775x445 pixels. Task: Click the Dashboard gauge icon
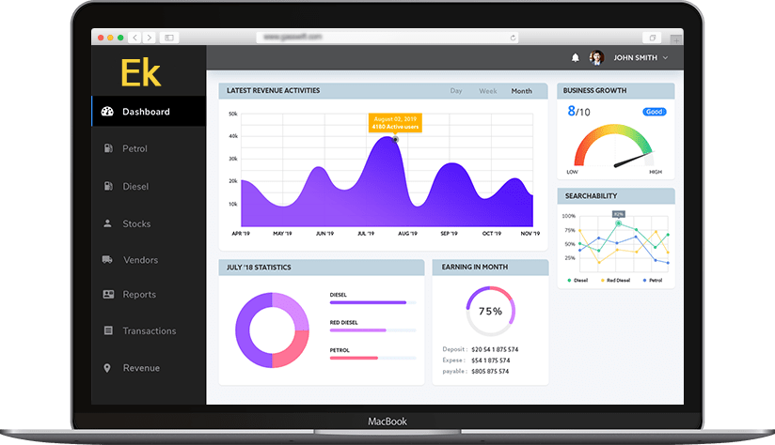coord(107,111)
